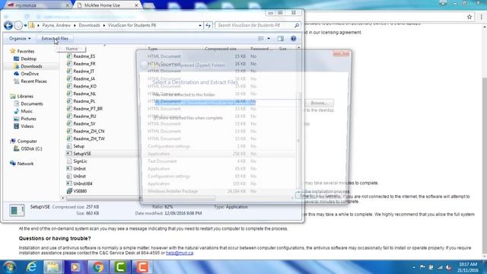Screen dimensions: 487x274
Task: Open Chrome three-dot menu
Action: (x=481, y=17)
